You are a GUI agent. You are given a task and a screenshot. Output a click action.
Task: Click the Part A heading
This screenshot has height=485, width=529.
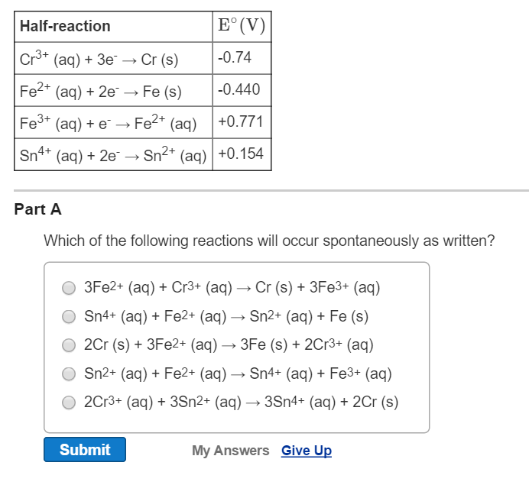(x=37, y=209)
